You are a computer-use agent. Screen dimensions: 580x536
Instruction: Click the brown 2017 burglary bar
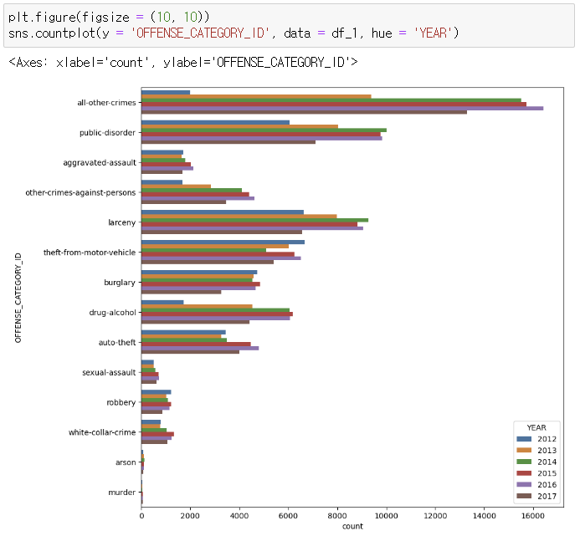[182, 292]
